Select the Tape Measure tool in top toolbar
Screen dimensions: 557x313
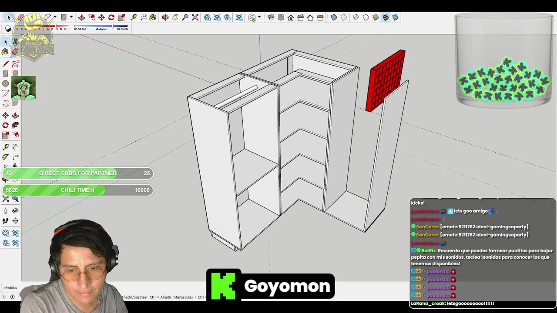tap(133, 17)
